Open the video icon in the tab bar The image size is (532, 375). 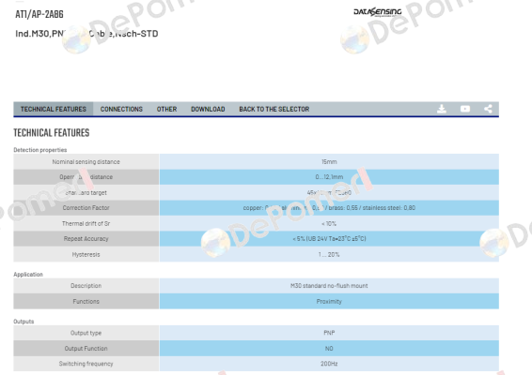465,109
